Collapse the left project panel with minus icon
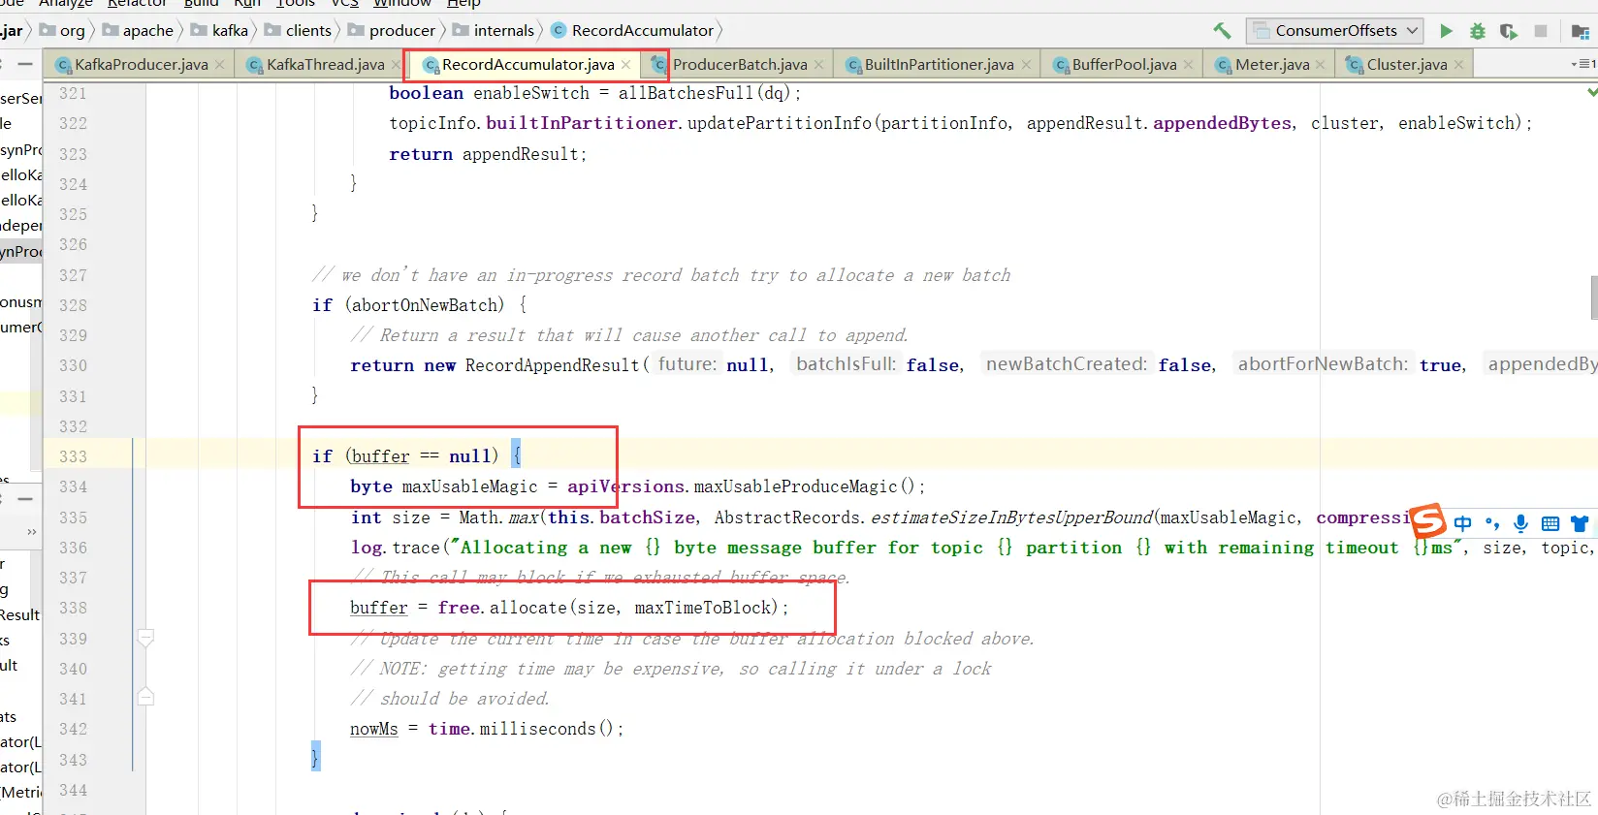Image resolution: width=1598 pixels, height=815 pixels. point(25,64)
